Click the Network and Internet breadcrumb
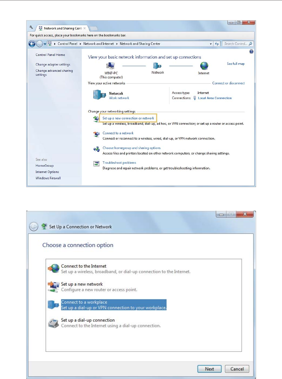The width and height of the screenshot is (282, 379). point(98,44)
